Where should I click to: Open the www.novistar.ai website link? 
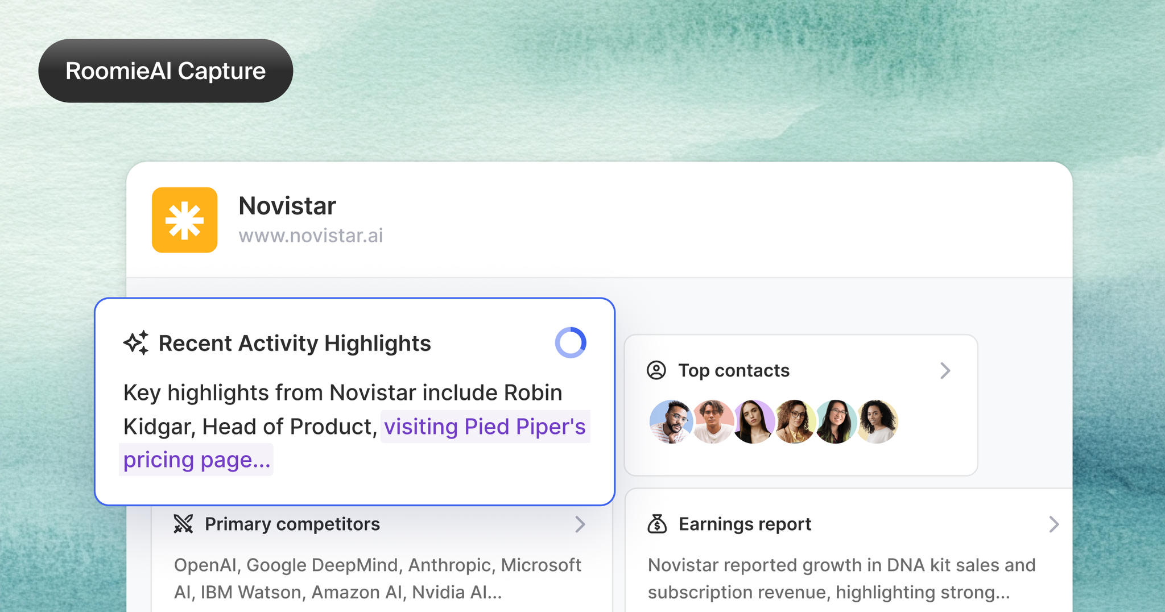[311, 235]
